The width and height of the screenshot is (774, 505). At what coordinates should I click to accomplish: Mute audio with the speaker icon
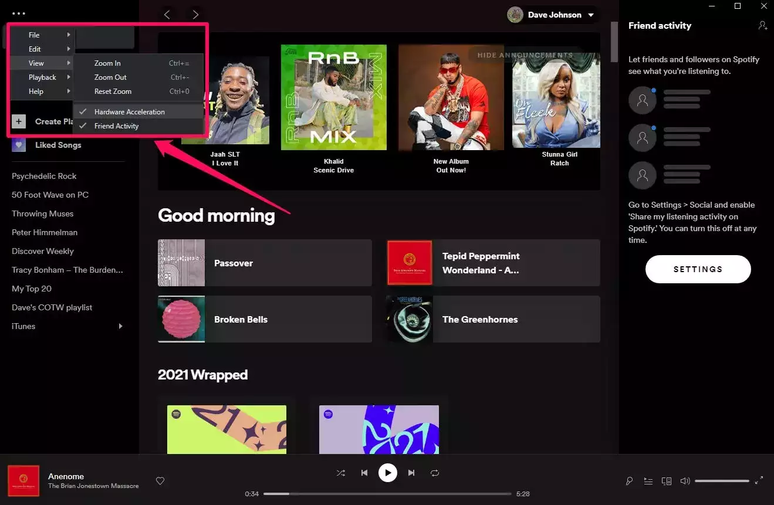[x=685, y=481]
